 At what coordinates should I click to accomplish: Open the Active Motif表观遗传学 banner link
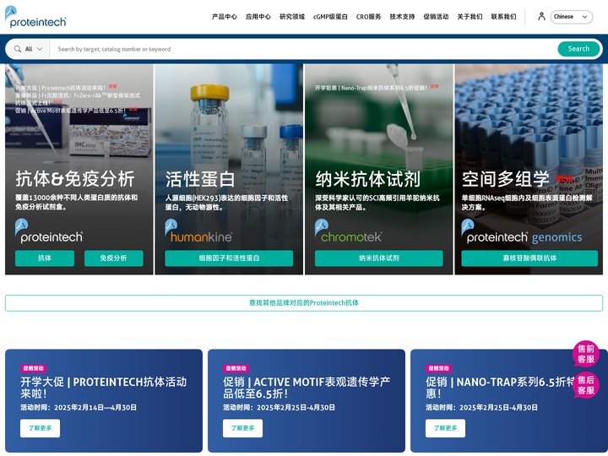tap(70, 111)
